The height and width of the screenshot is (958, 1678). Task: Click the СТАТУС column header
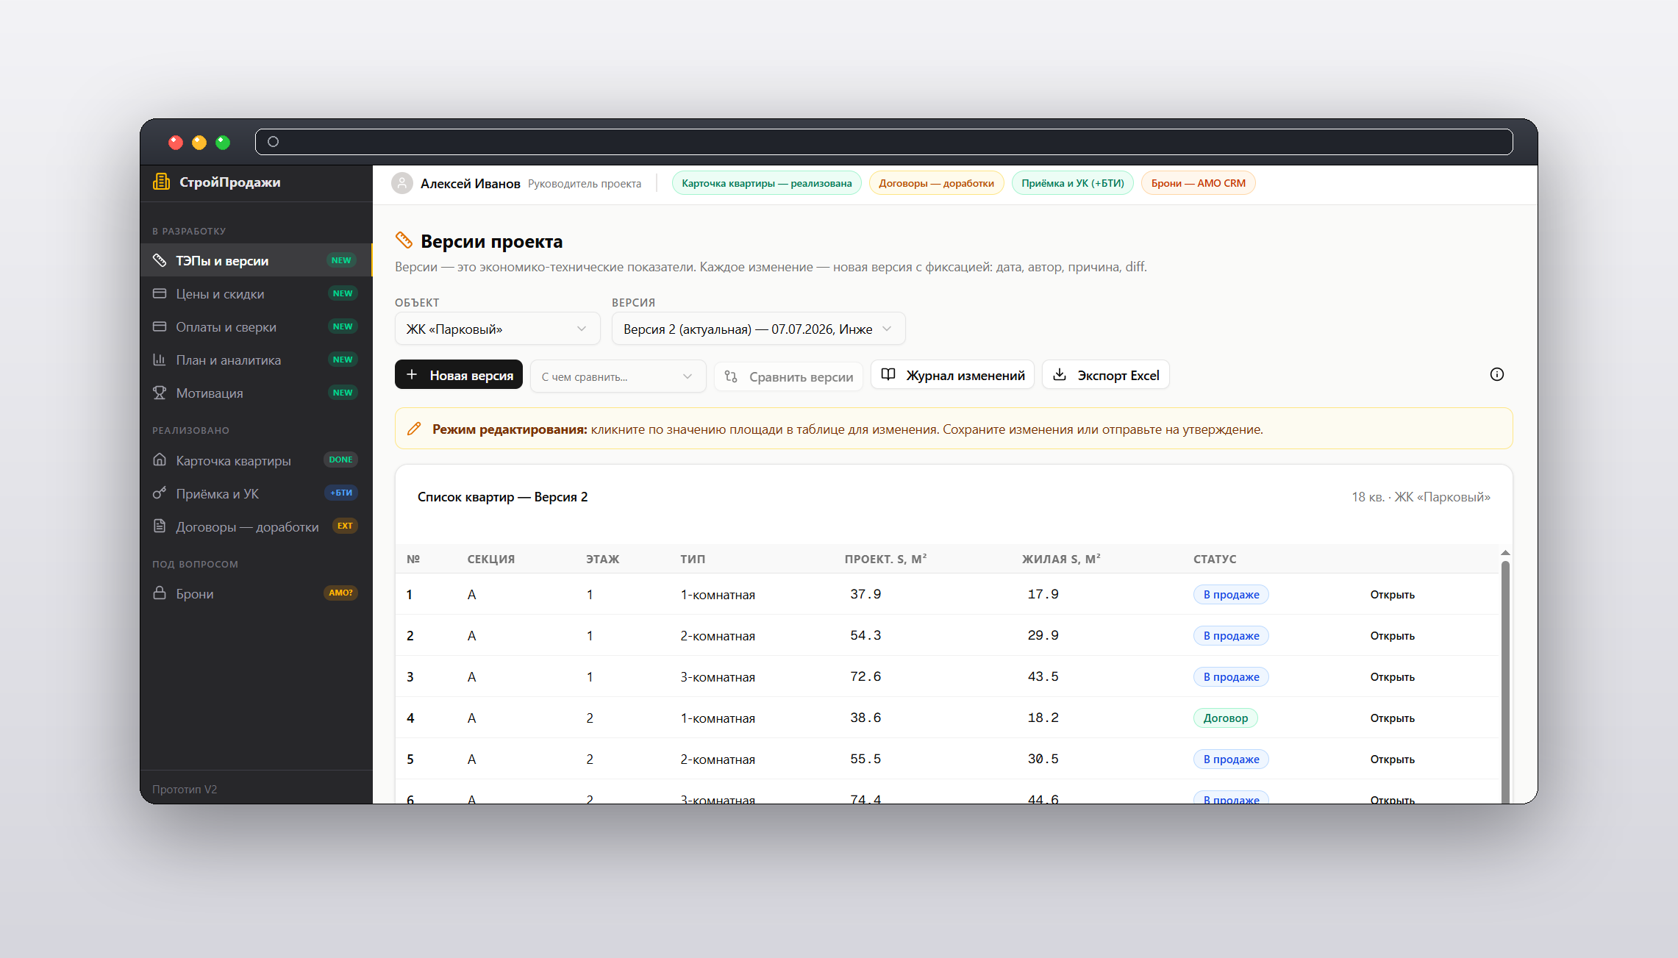[x=1215, y=559]
